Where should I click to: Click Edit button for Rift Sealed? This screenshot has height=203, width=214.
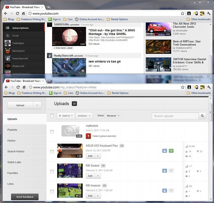(90, 176)
